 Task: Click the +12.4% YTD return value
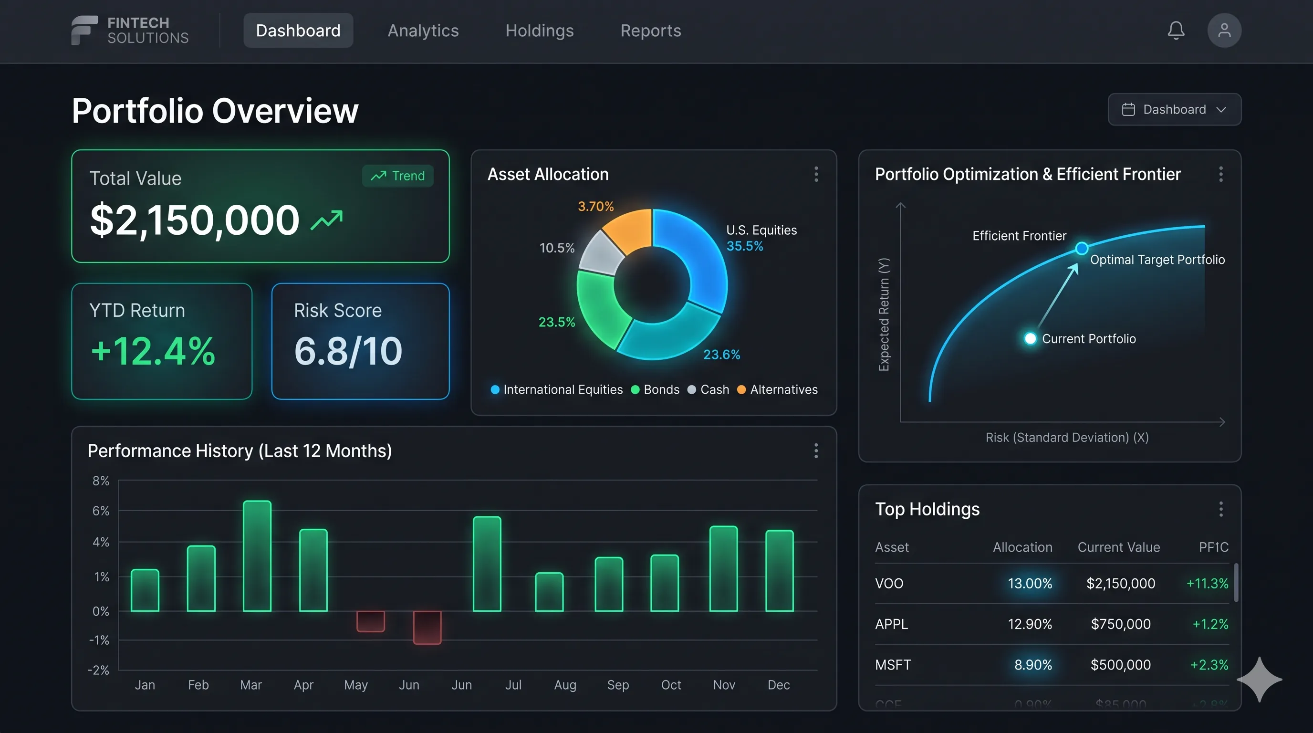(154, 351)
